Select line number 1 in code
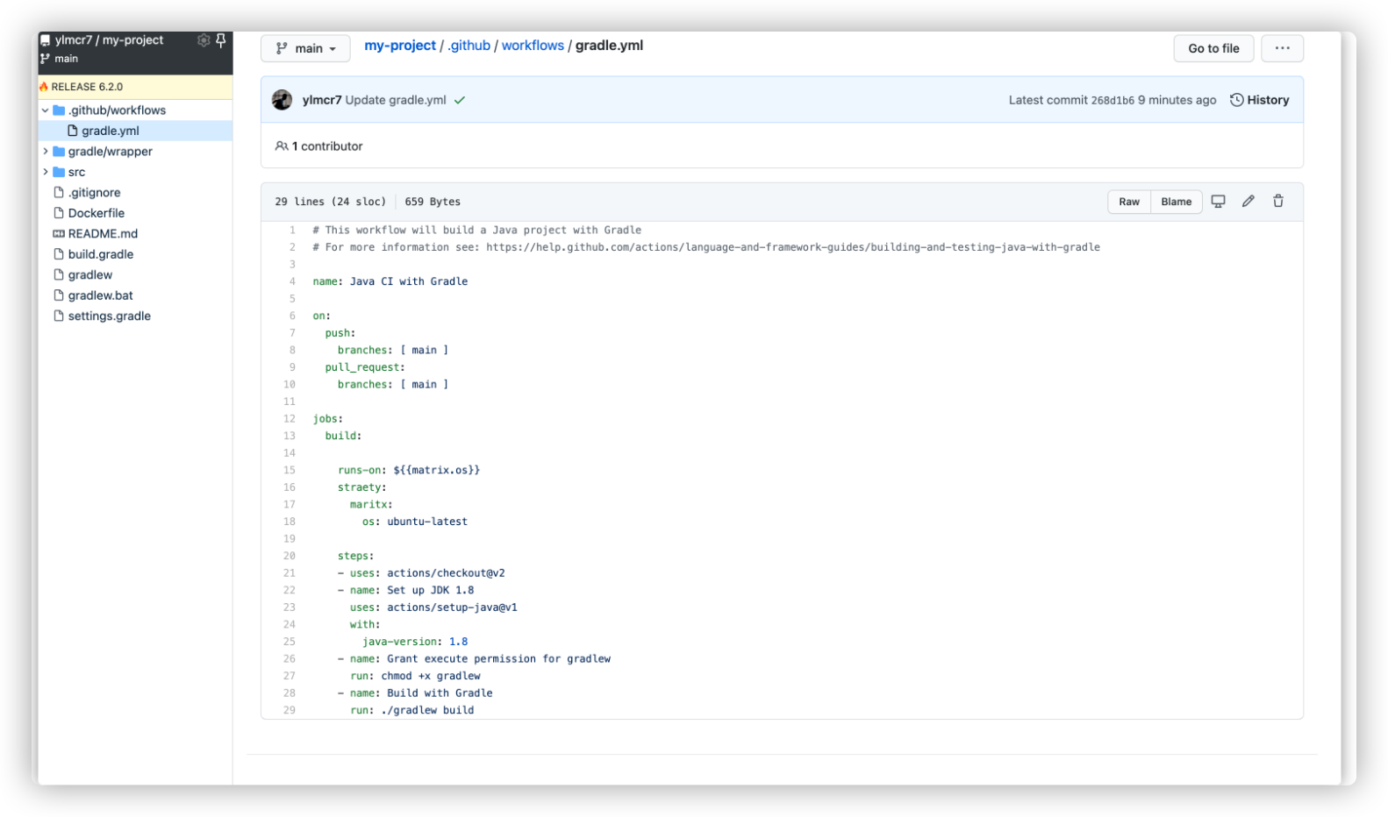Screen dimensions: 1388x817 pyautogui.click(x=292, y=230)
